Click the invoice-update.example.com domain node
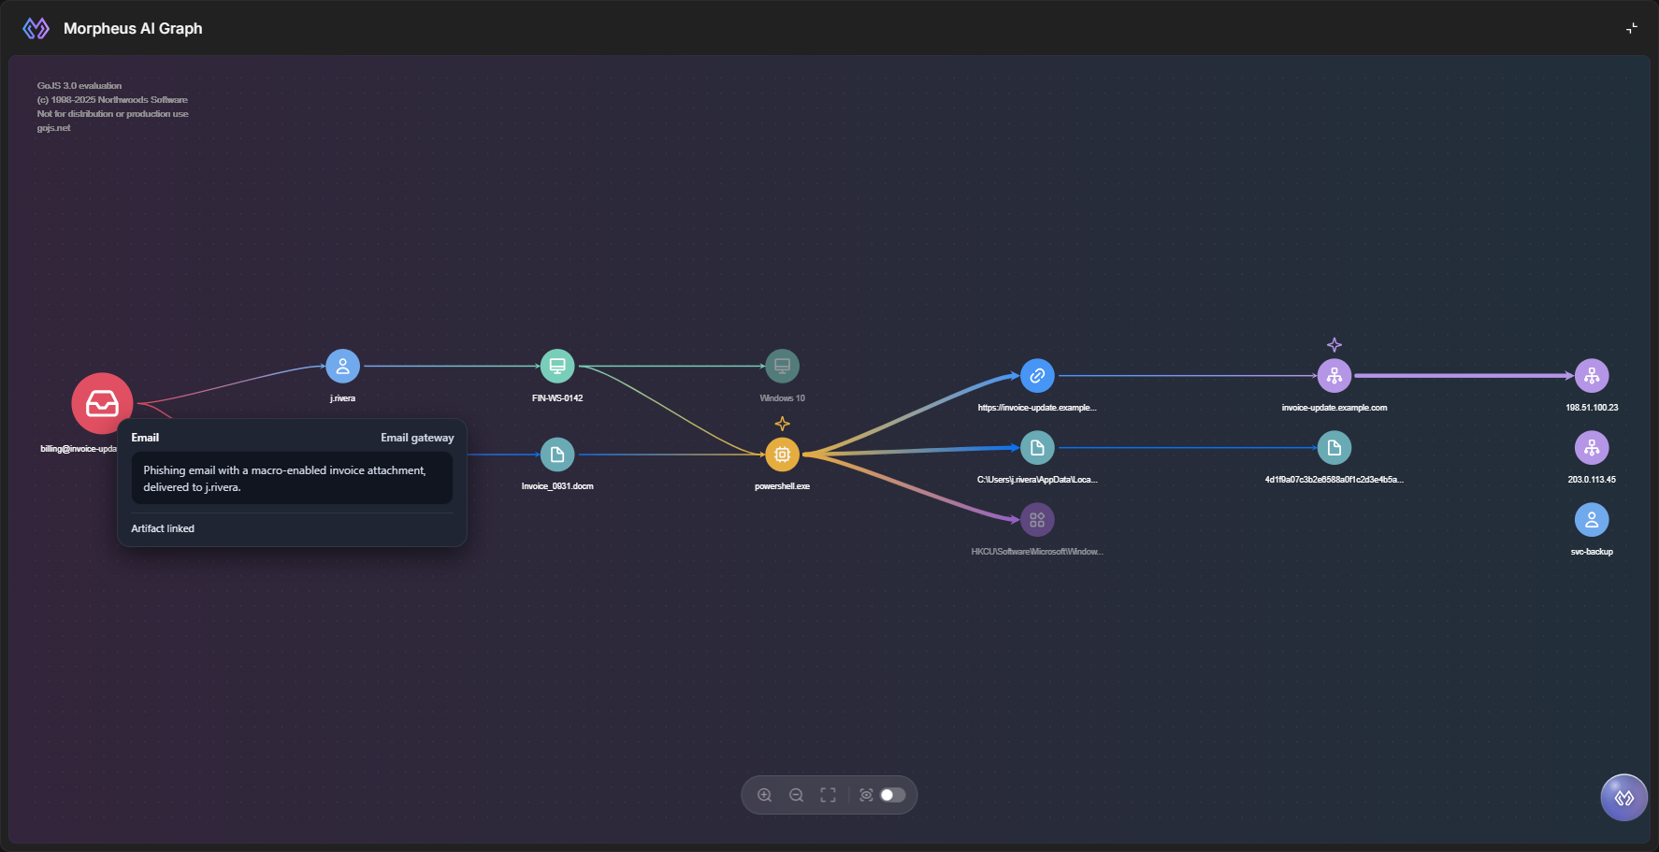Image resolution: width=1659 pixels, height=852 pixels. click(x=1334, y=376)
